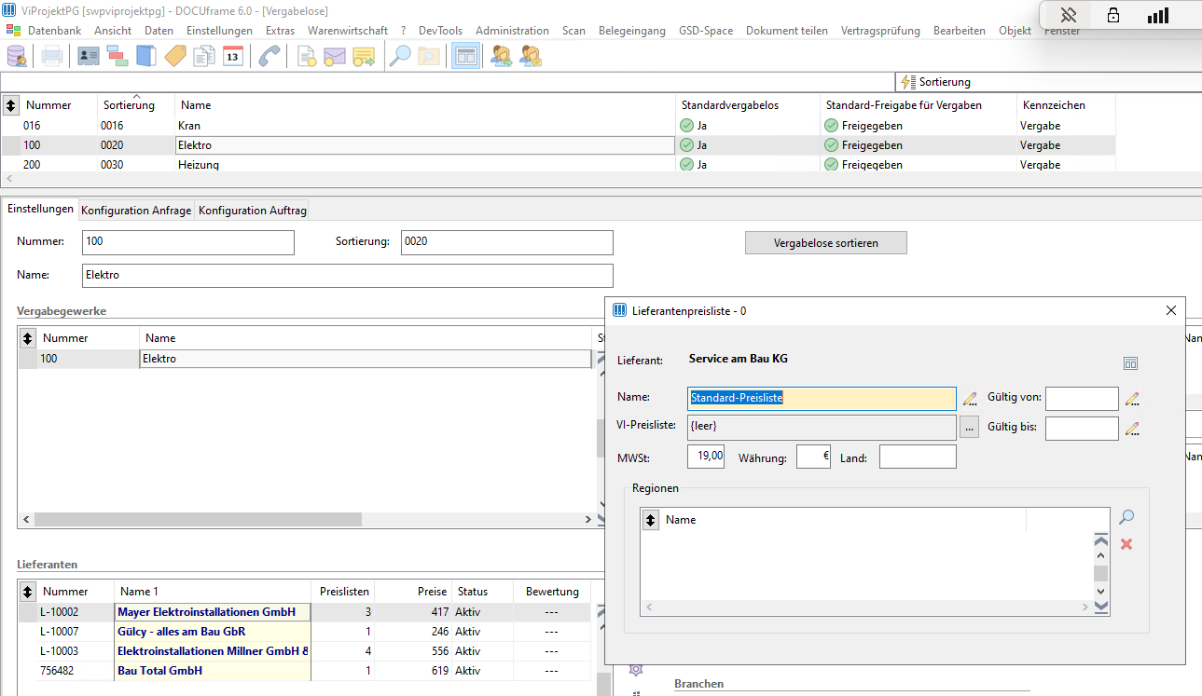Click the Kennzeichen column header
This screenshot has width=1202, height=696.
pos(1066,105)
